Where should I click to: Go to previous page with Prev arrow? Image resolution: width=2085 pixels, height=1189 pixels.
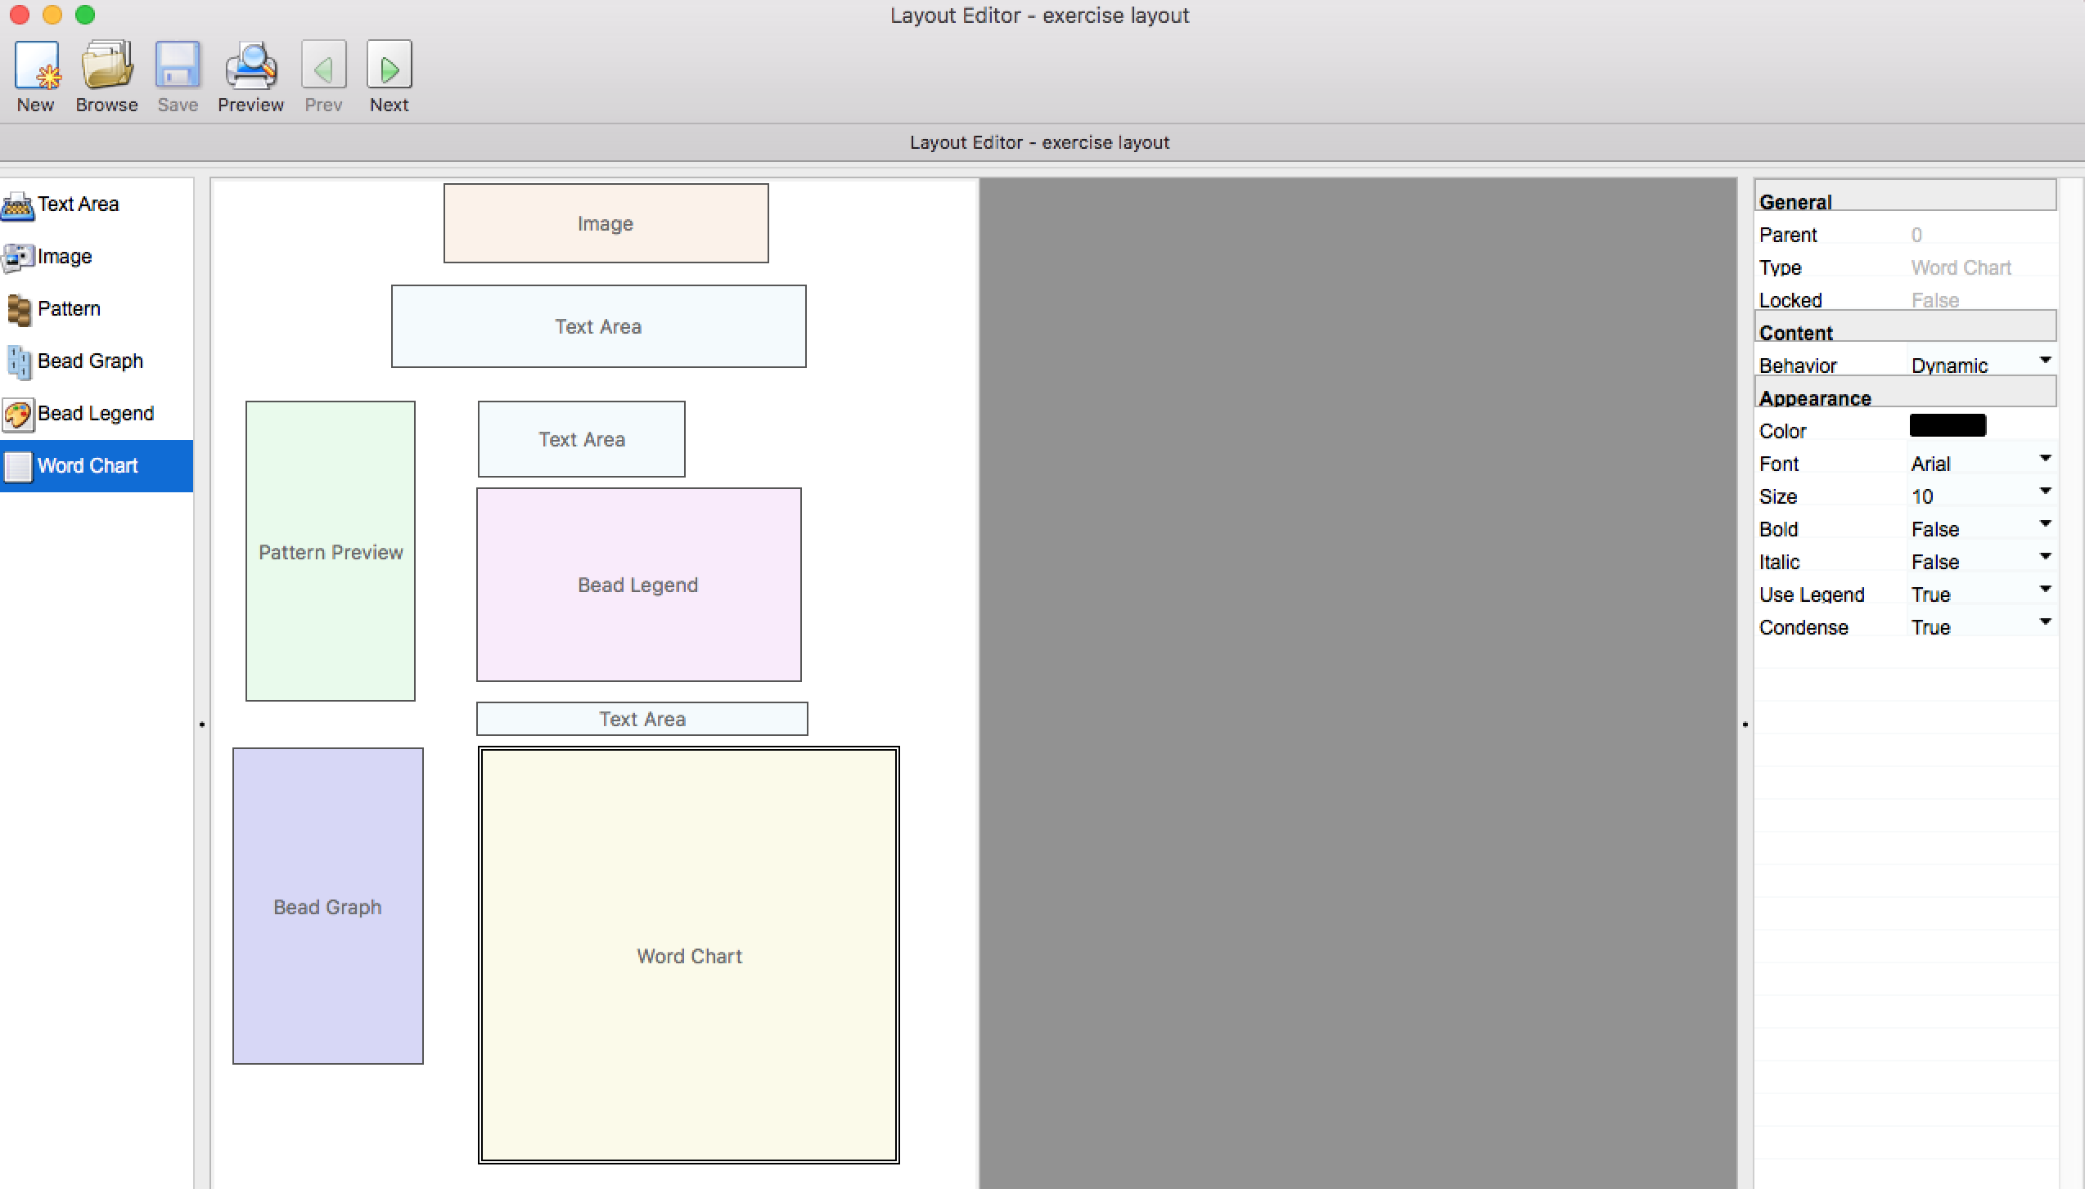[324, 65]
